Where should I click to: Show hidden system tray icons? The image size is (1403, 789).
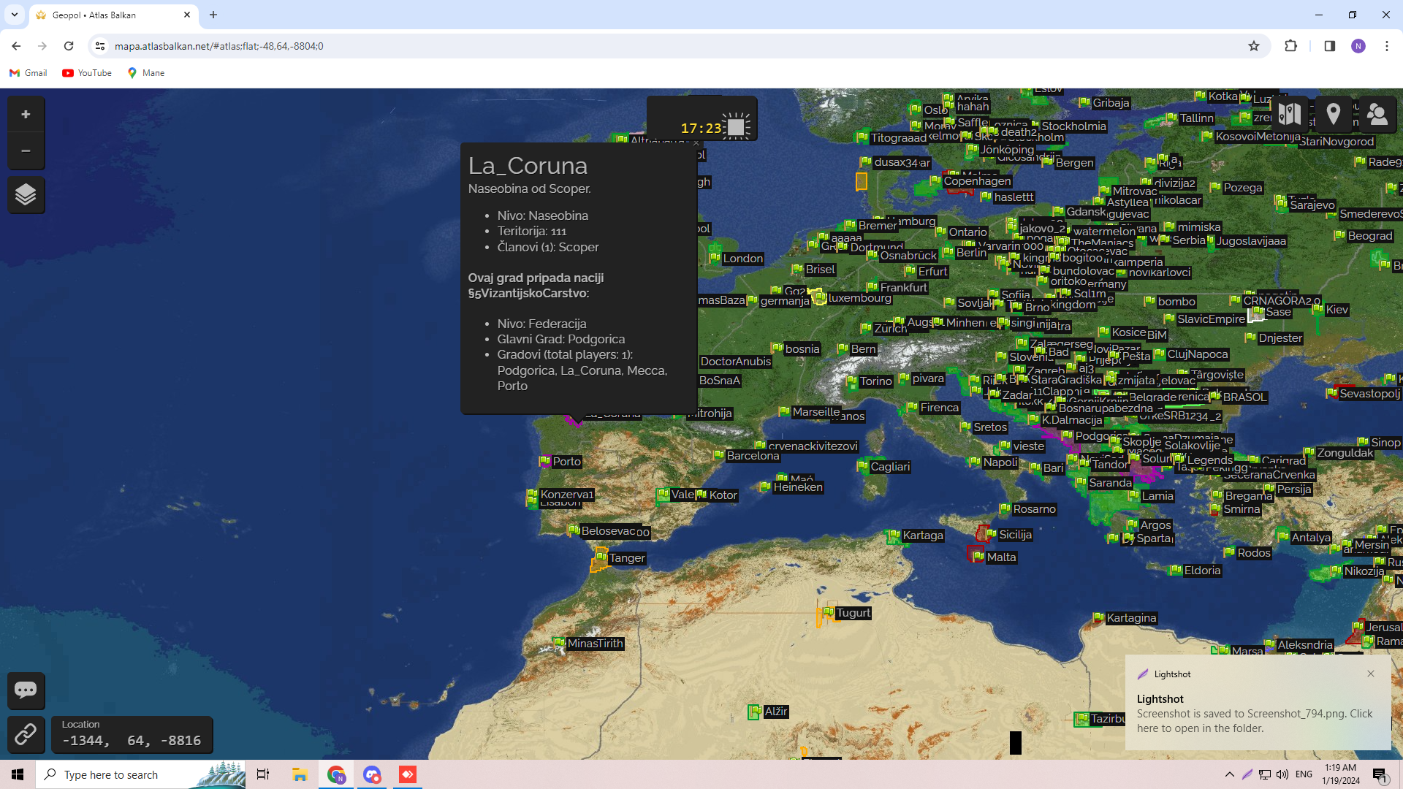[x=1230, y=774]
